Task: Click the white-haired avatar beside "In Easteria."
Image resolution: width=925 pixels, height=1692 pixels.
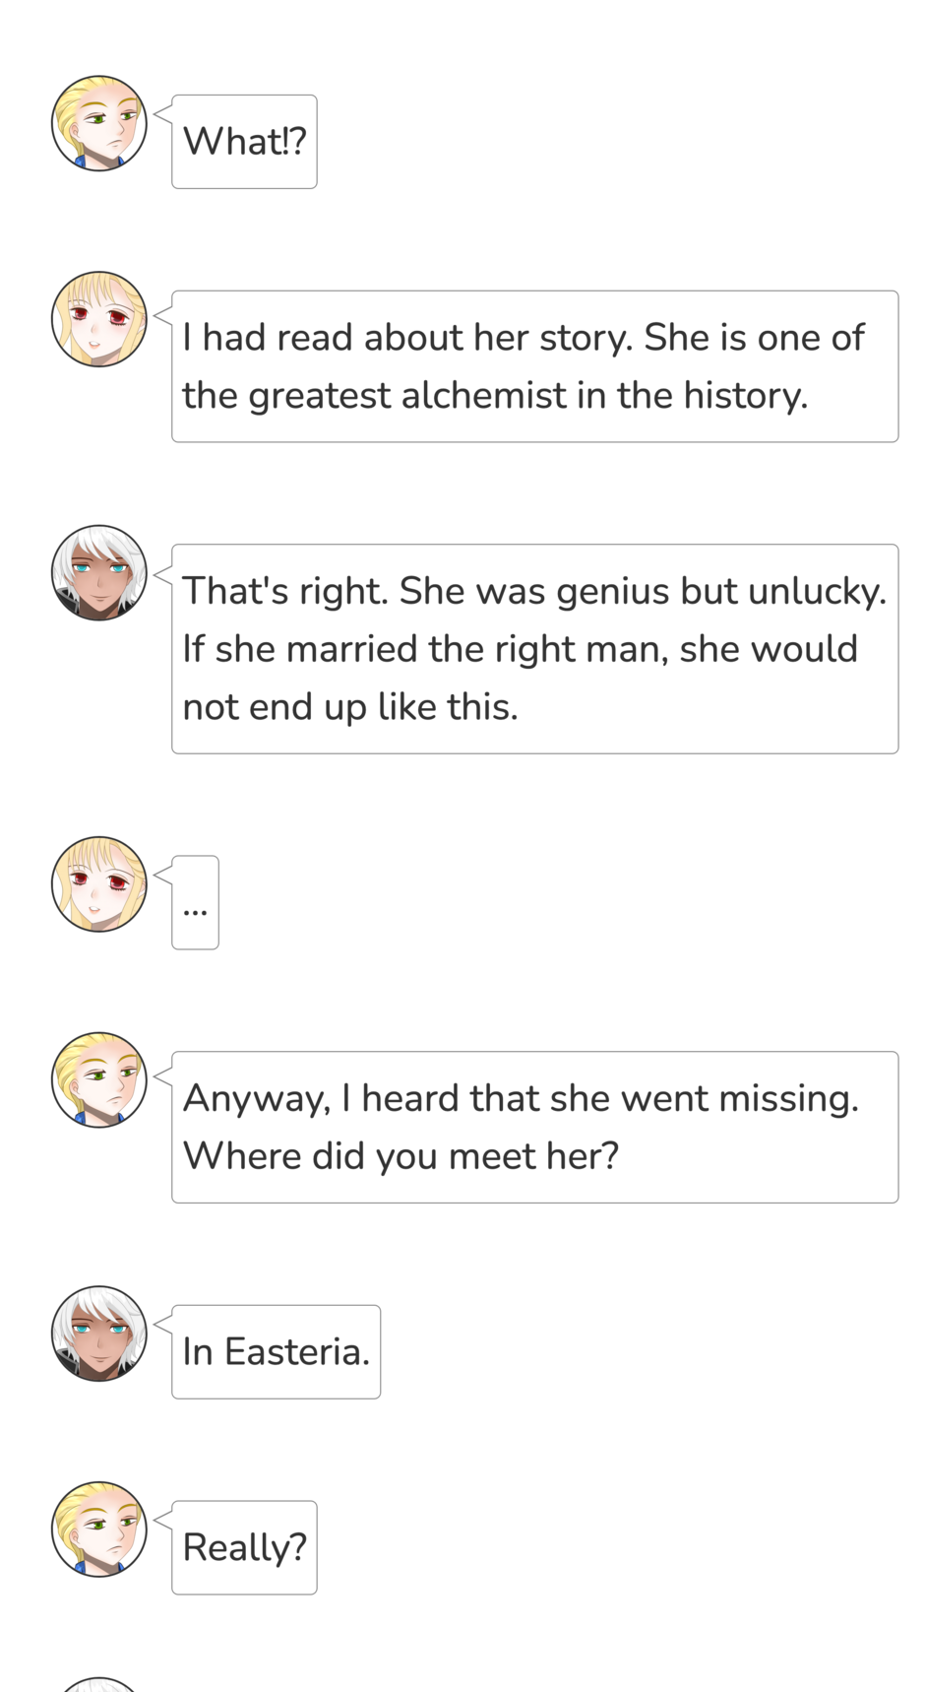Action: [98, 1334]
